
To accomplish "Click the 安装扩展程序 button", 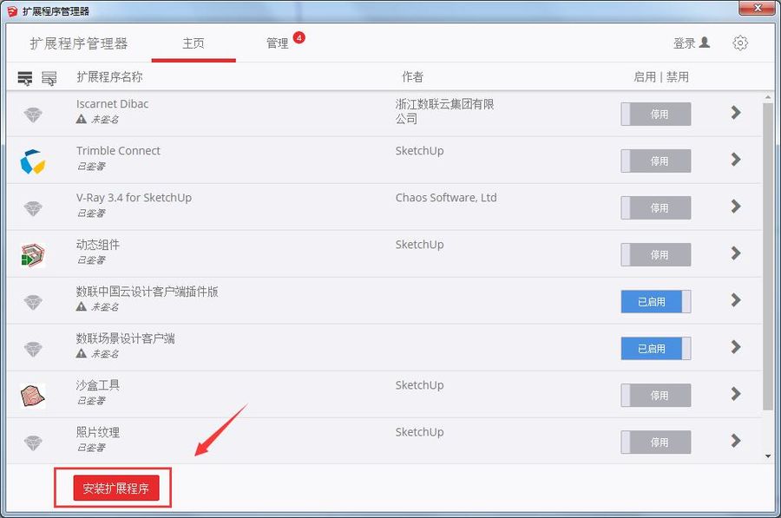I will coord(116,488).
